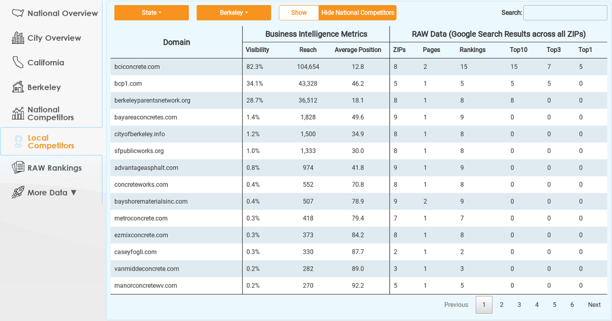Image resolution: width=612 pixels, height=321 pixels.
Task: Click the National Competitors chart icon
Action: tap(18, 113)
